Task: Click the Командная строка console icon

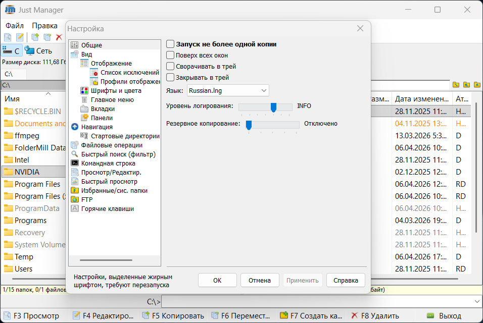Action: tap(75, 163)
